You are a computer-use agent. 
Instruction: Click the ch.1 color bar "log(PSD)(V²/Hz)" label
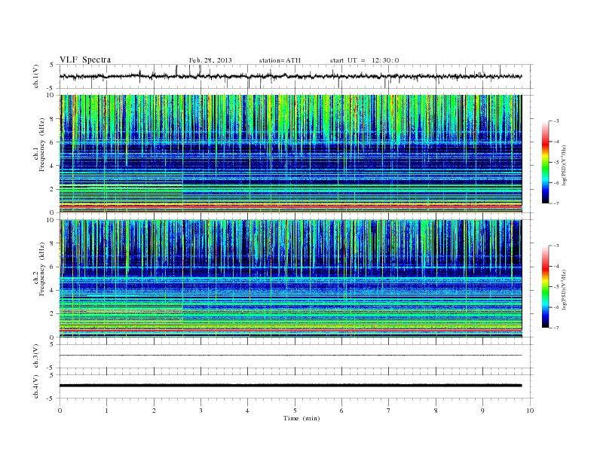565,165
